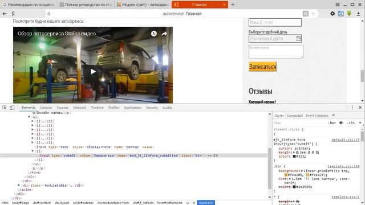Select the Elements tab
The image size is (365, 205).
point(29,108)
